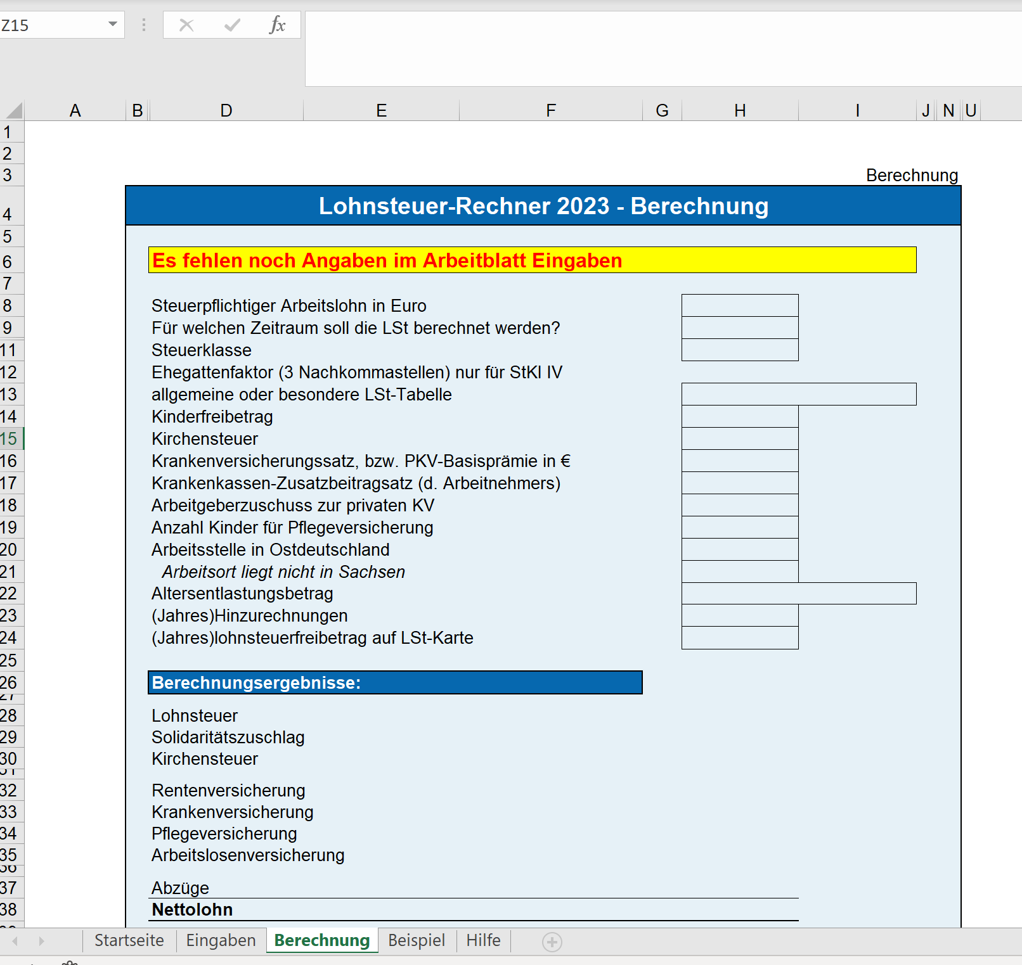Screen dimensions: 1022x965
Task: Click the 'Lohnsteuer' result label
Action: [x=195, y=715]
